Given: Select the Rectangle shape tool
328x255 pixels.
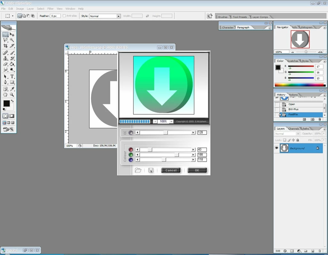Looking at the screenshot, I should click(x=12, y=82).
